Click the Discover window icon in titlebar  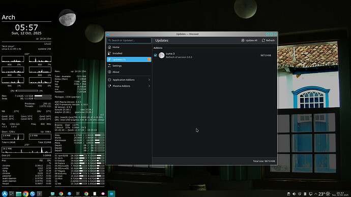tap(108, 34)
